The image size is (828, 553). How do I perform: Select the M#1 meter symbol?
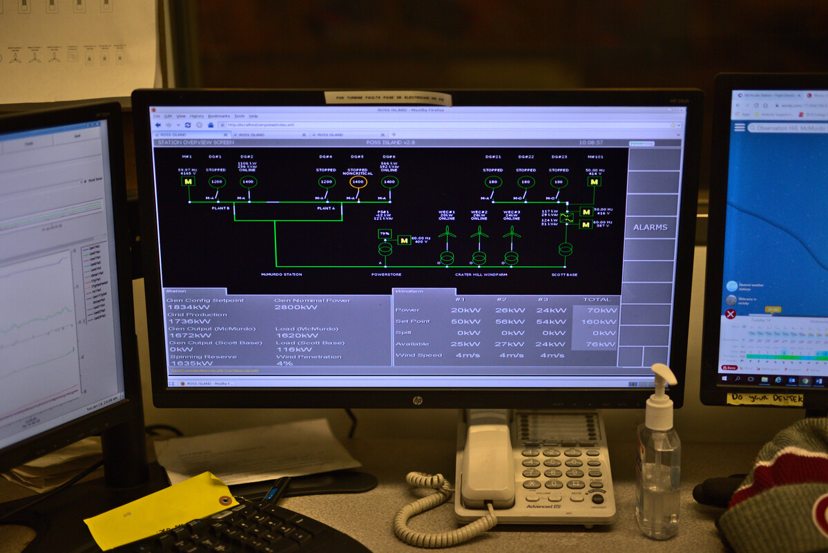189,181
